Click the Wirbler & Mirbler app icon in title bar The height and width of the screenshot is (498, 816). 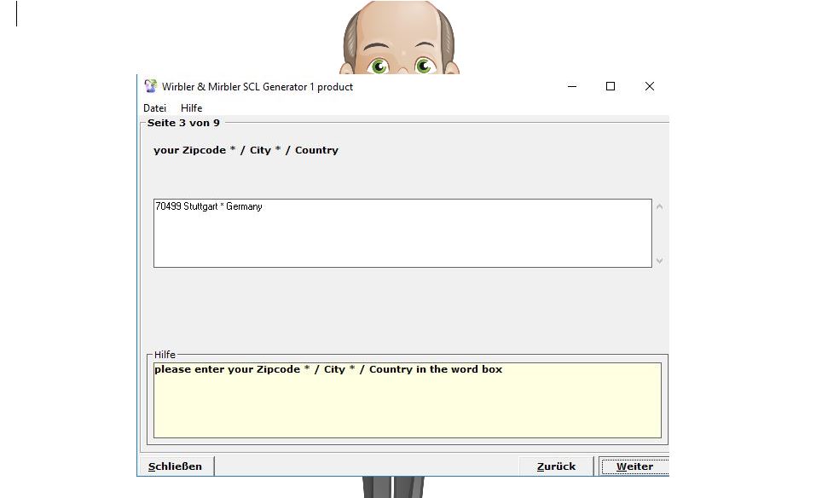click(x=151, y=86)
